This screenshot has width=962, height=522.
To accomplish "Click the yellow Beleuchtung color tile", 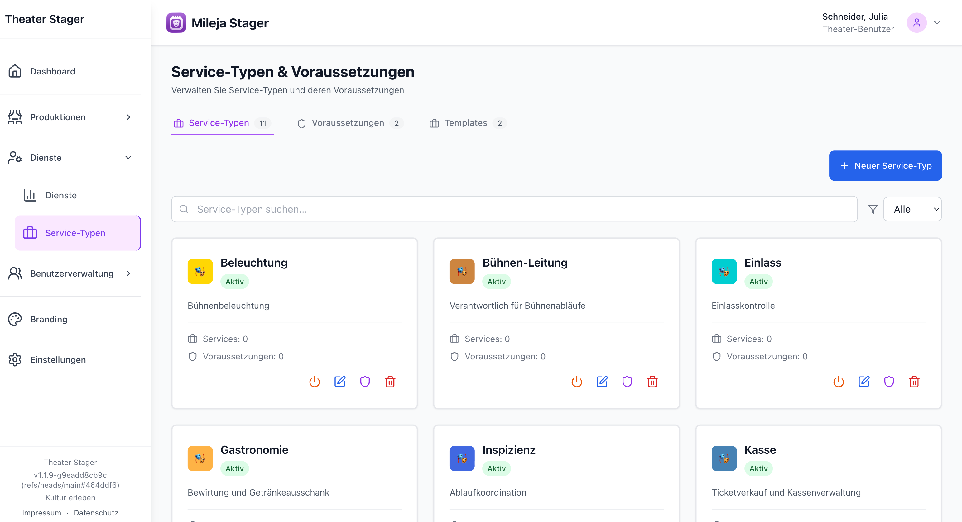I will click(200, 271).
